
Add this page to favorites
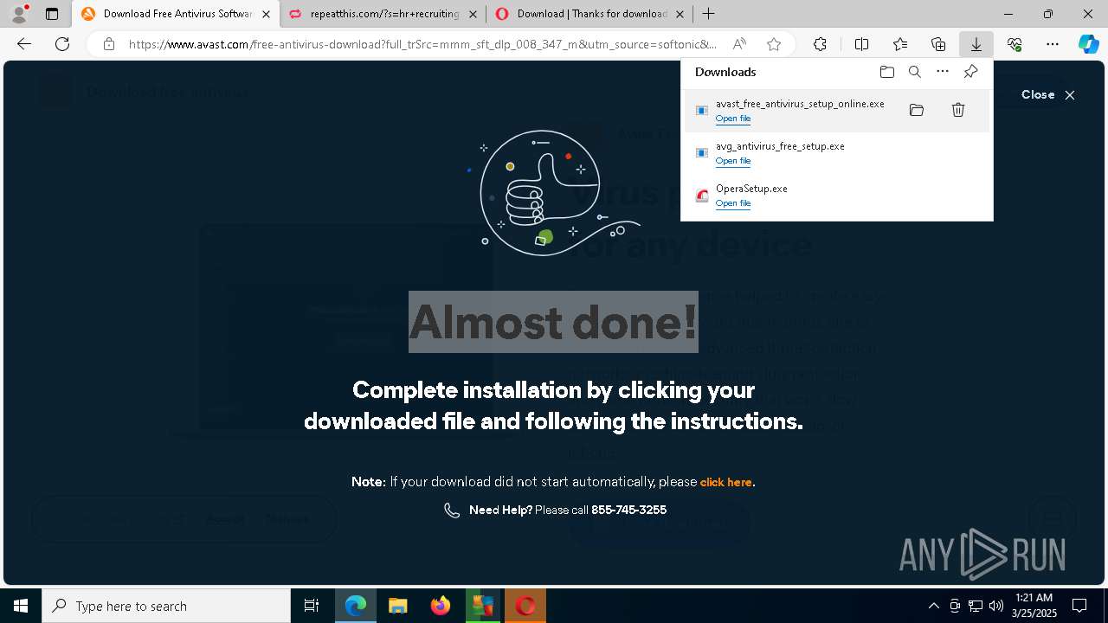774,44
